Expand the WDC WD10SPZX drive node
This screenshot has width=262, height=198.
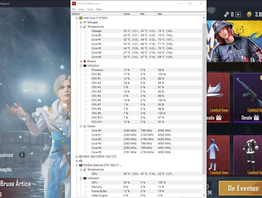77,157
